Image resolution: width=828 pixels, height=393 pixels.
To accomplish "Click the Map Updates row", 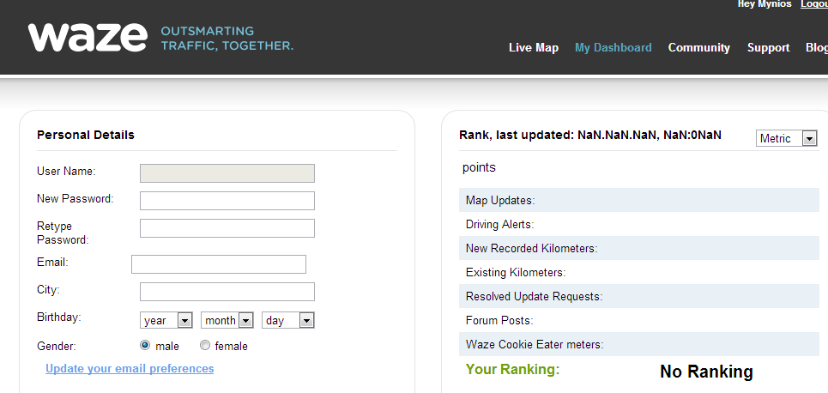I will [x=639, y=200].
